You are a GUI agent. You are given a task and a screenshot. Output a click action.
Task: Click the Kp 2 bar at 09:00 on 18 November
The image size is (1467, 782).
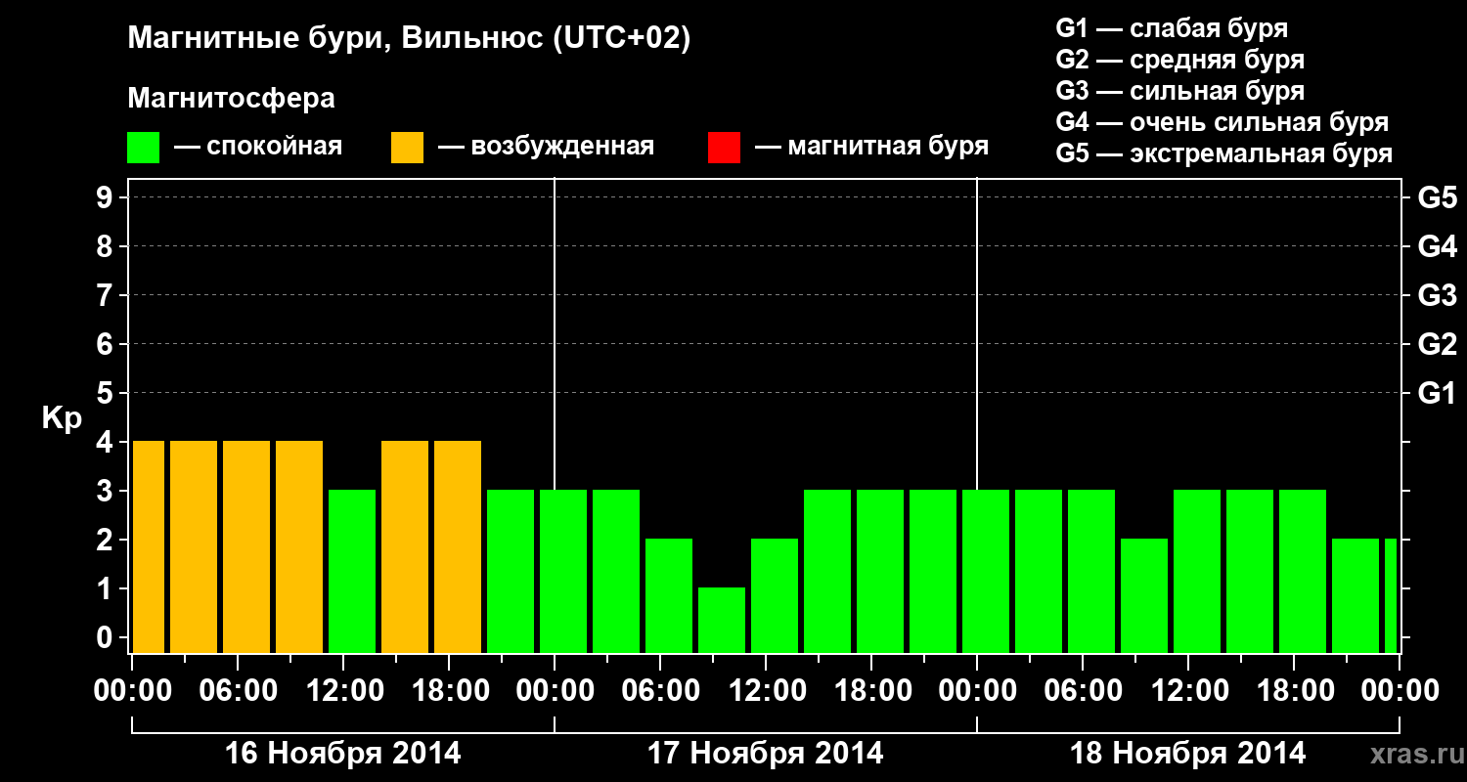click(x=1144, y=595)
